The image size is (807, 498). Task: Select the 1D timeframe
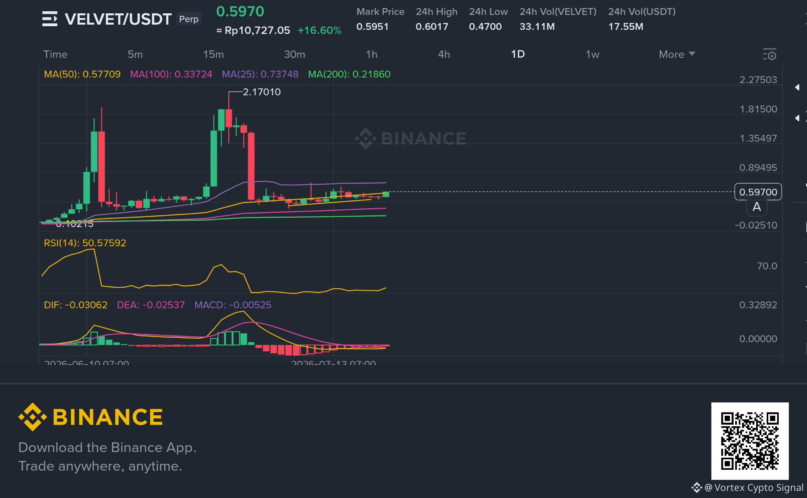518,54
